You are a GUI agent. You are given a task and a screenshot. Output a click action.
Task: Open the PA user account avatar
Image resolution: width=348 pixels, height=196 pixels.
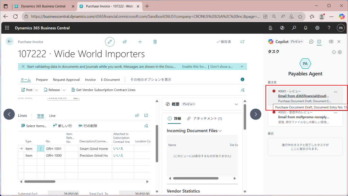click(341, 28)
